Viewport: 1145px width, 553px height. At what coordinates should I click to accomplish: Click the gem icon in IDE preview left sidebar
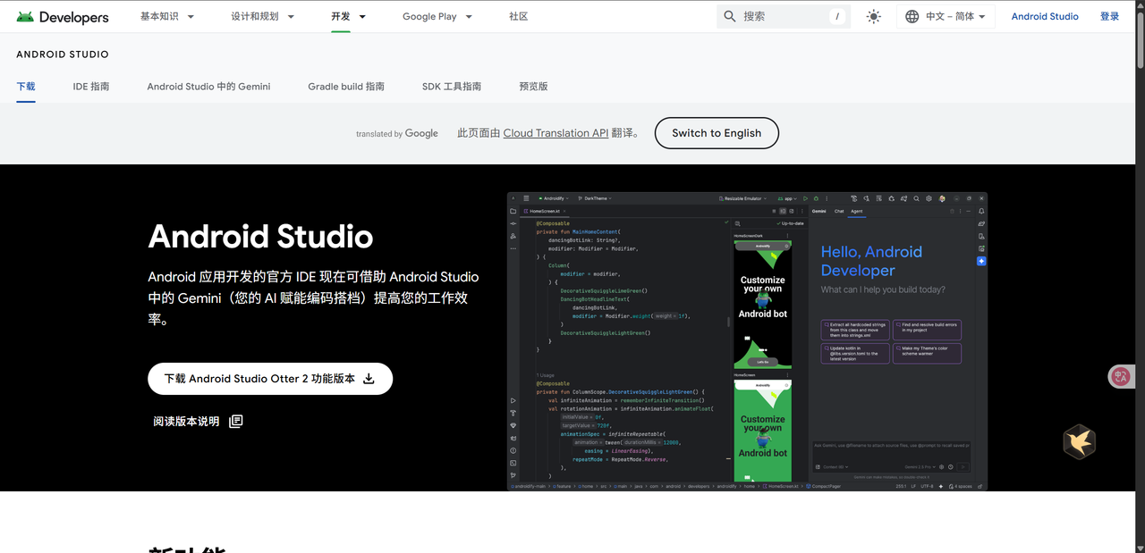click(513, 425)
